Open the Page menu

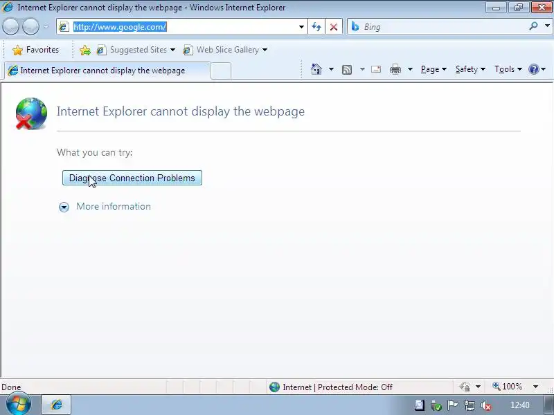click(x=434, y=69)
